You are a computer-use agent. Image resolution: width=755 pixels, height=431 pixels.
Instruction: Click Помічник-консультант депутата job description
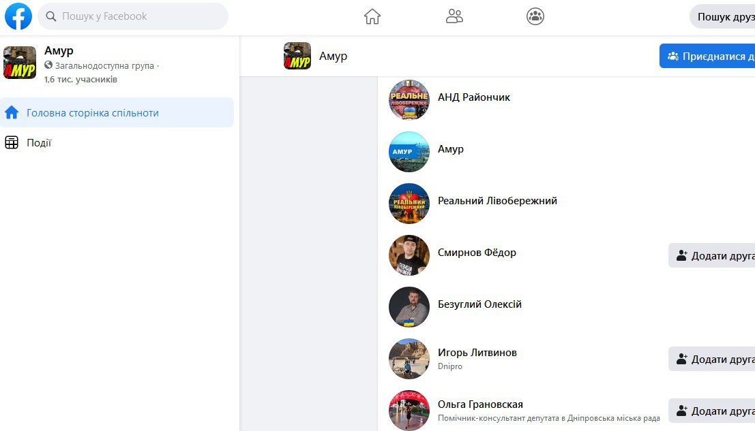coord(549,418)
